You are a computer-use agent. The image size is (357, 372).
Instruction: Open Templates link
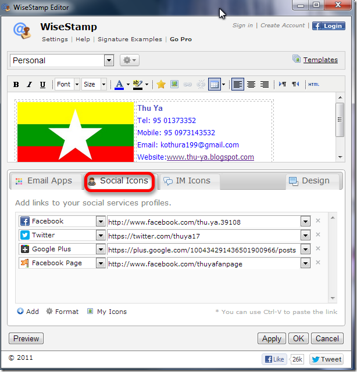[x=320, y=60]
